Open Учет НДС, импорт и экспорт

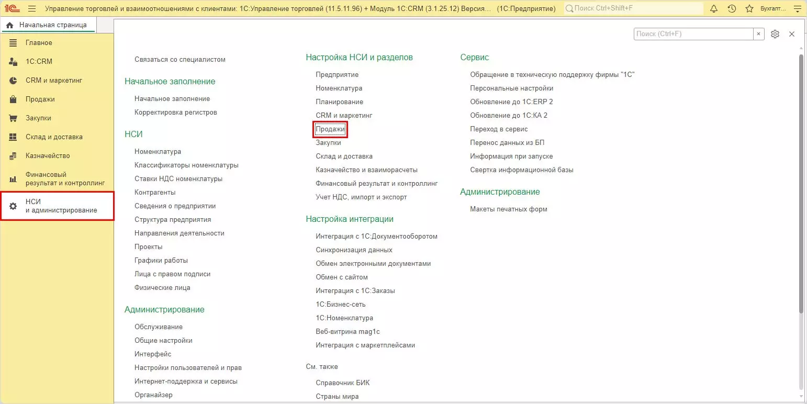(x=361, y=197)
